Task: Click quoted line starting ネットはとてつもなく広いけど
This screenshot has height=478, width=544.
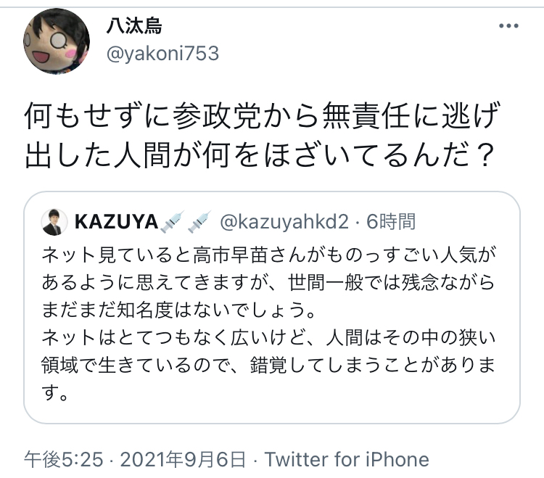Action: [x=268, y=337]
